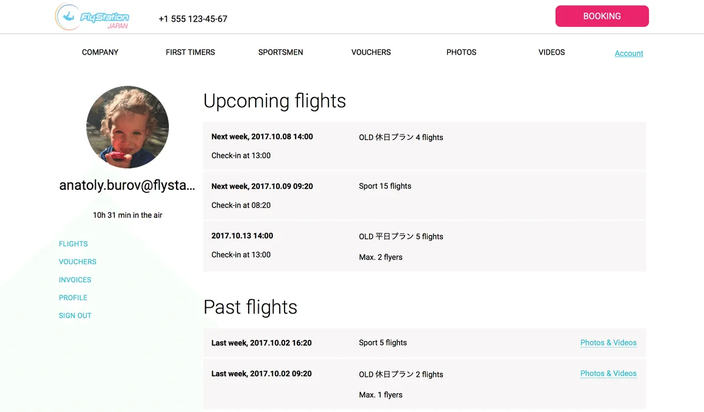Viewport: 704px width, 412px height.
Task: Select VOUCHERS in the sidebar
Action: click(x=77, y=262)
